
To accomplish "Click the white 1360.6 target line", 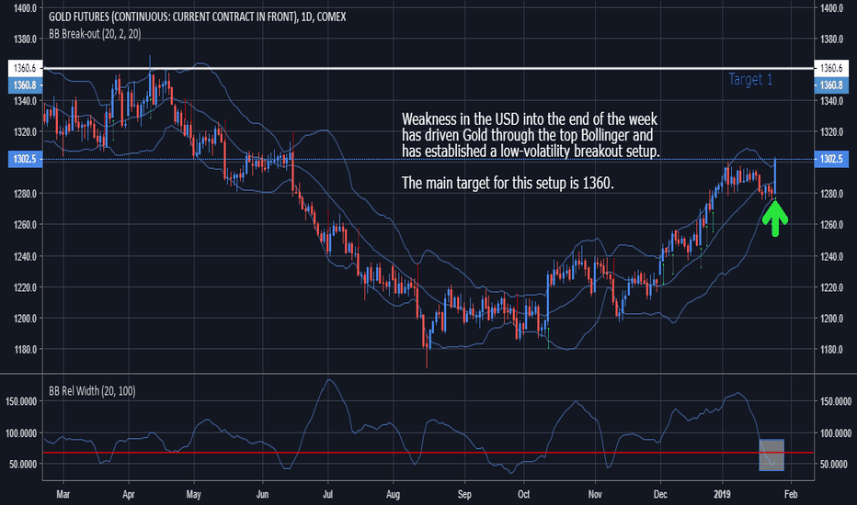I will click(x=428, y=68).
